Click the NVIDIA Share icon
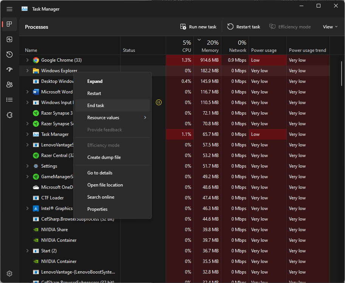This screenshot has height=283, width=345. 36,230
